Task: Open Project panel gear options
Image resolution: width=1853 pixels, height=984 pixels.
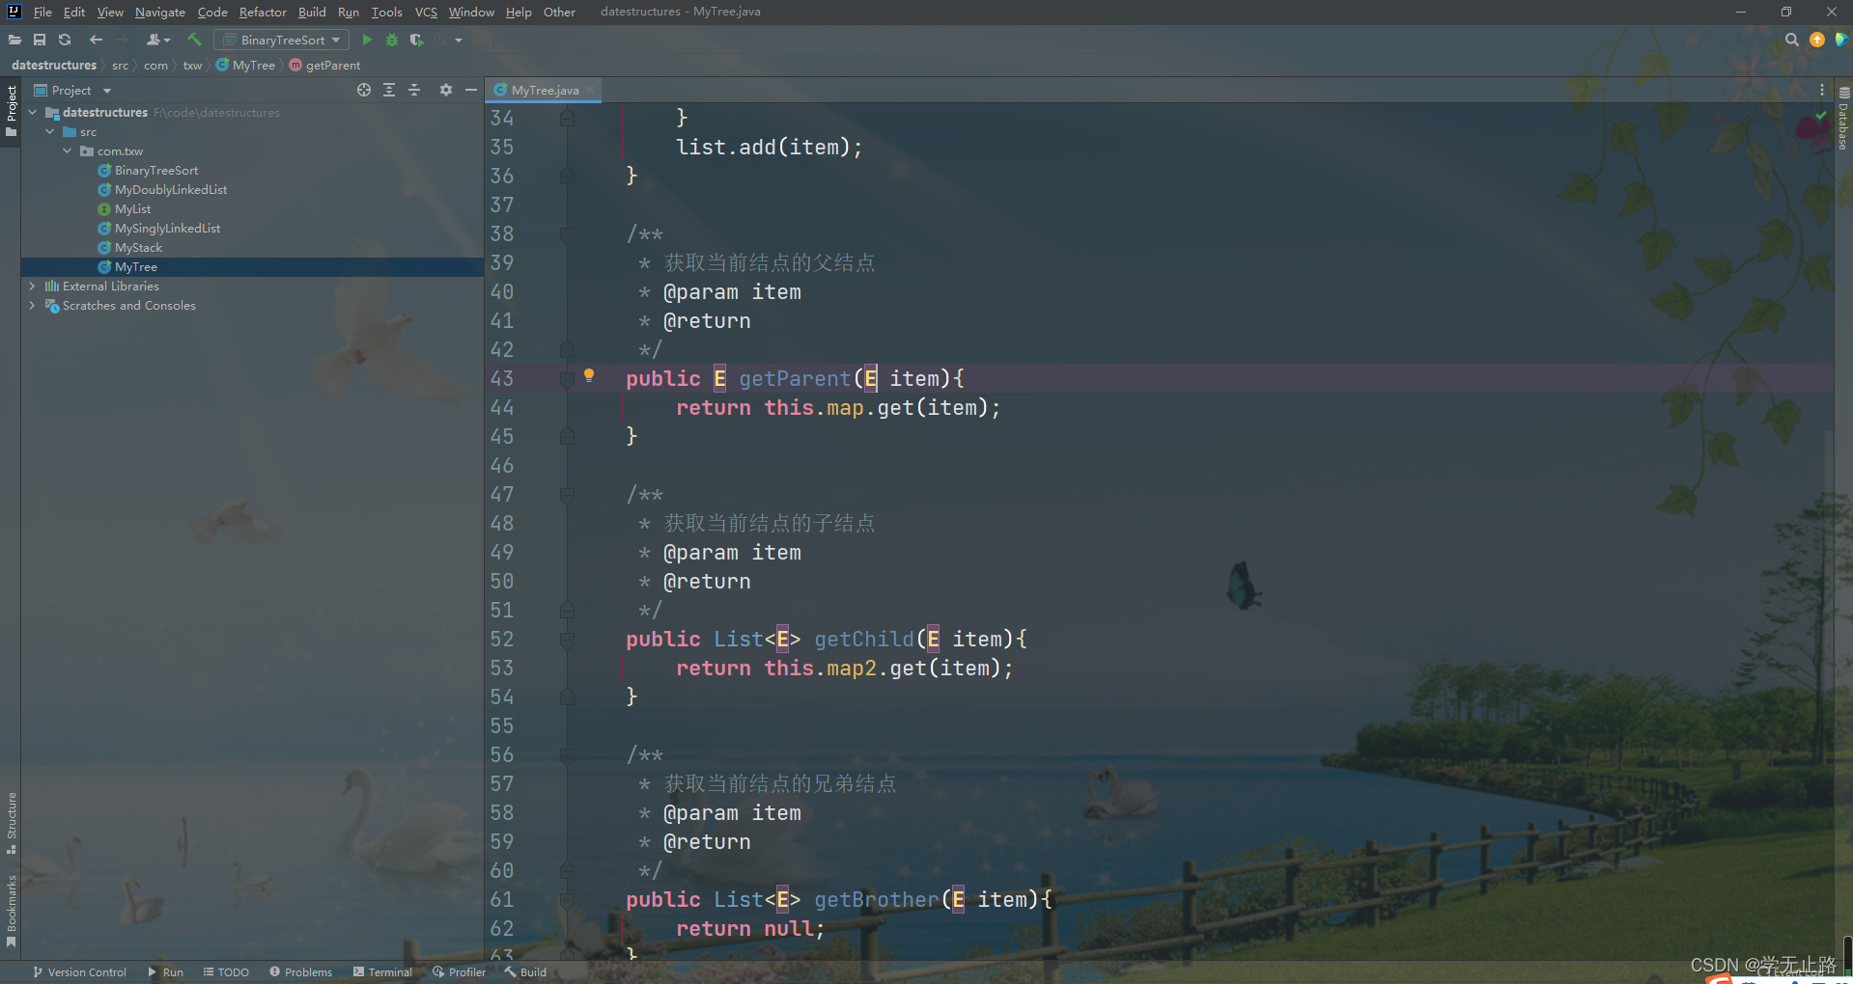Action: pos(445,90)
